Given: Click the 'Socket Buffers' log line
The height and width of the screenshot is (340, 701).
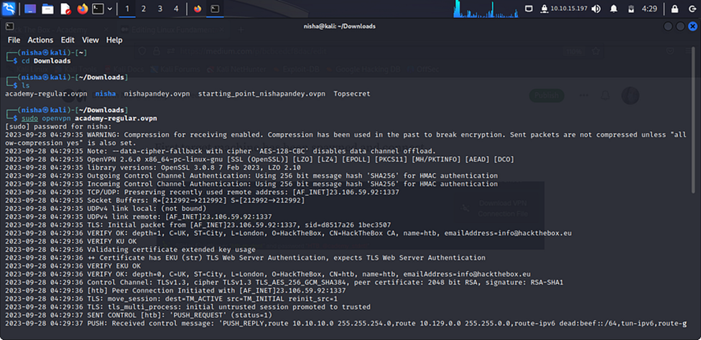Looking at the screenshot, I should pos(154,200).
